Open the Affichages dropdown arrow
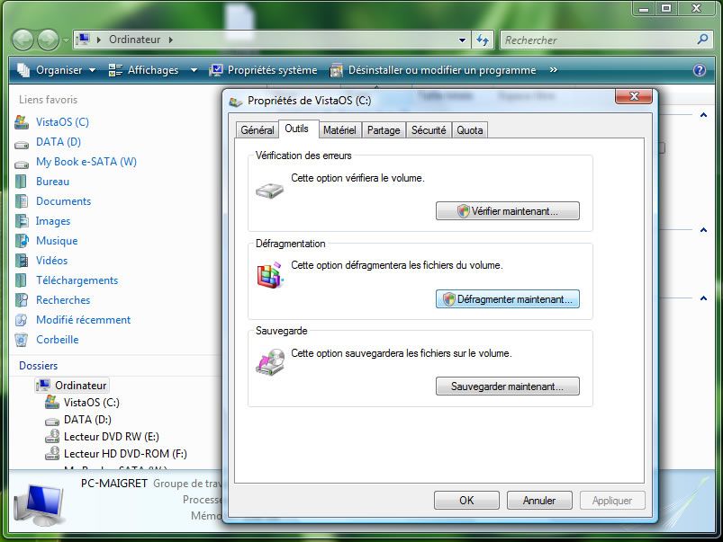This screenshot has height=542, width=723. 194,70
